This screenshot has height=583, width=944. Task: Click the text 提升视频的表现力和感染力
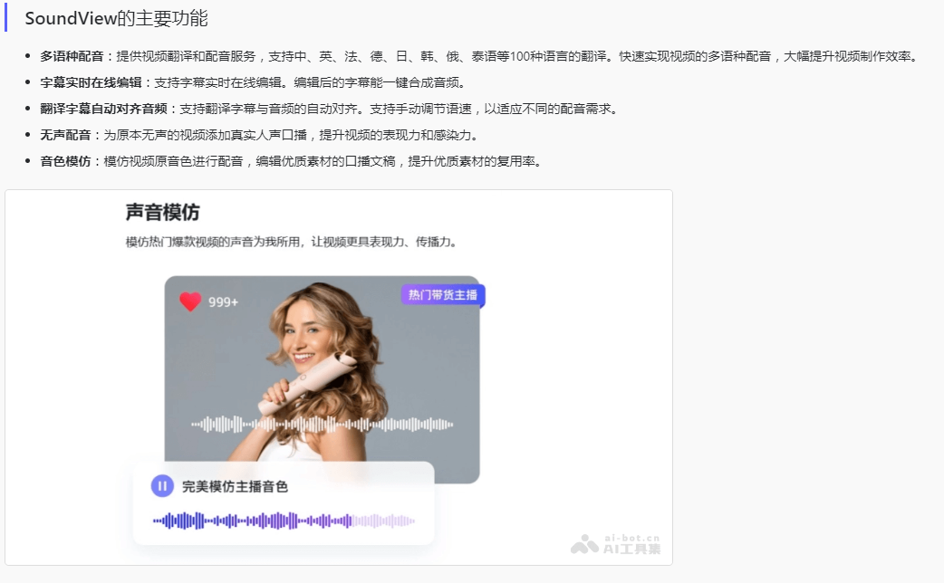395,136
